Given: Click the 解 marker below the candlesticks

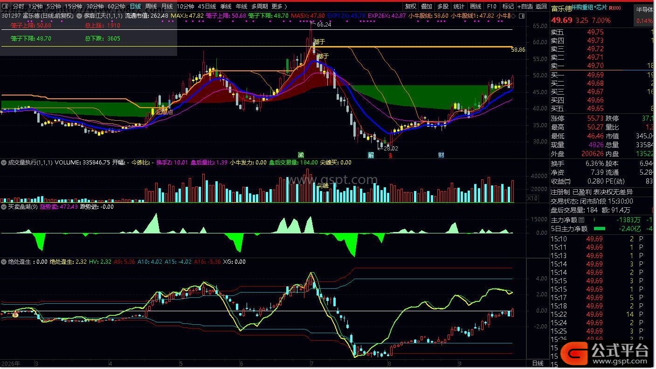Looking at the screenshot, I should click(x=371, y=155).
